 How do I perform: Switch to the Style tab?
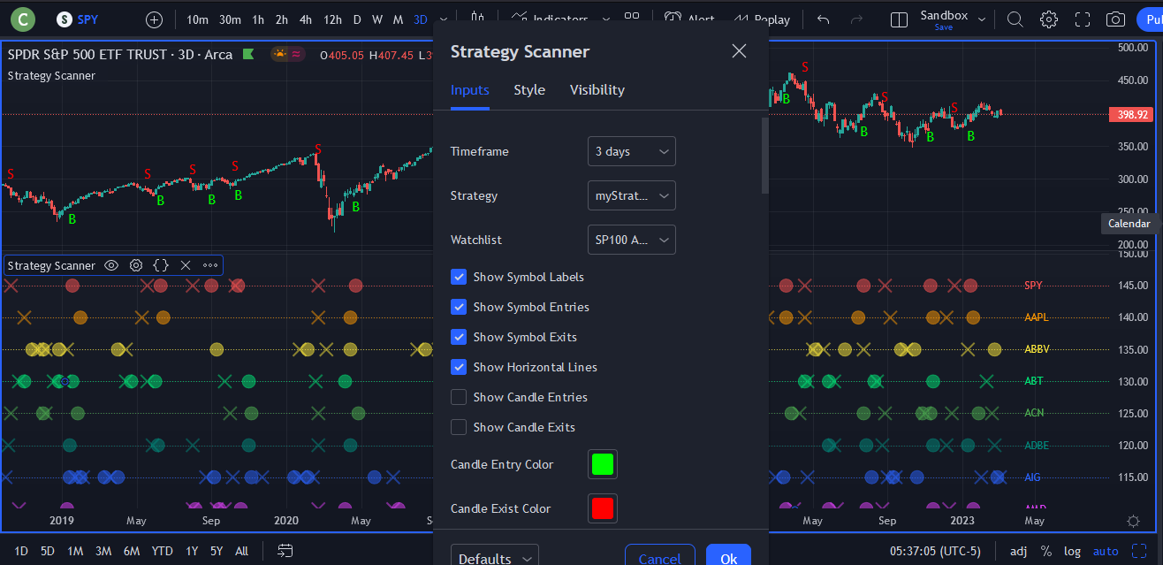tap(528, 89)
